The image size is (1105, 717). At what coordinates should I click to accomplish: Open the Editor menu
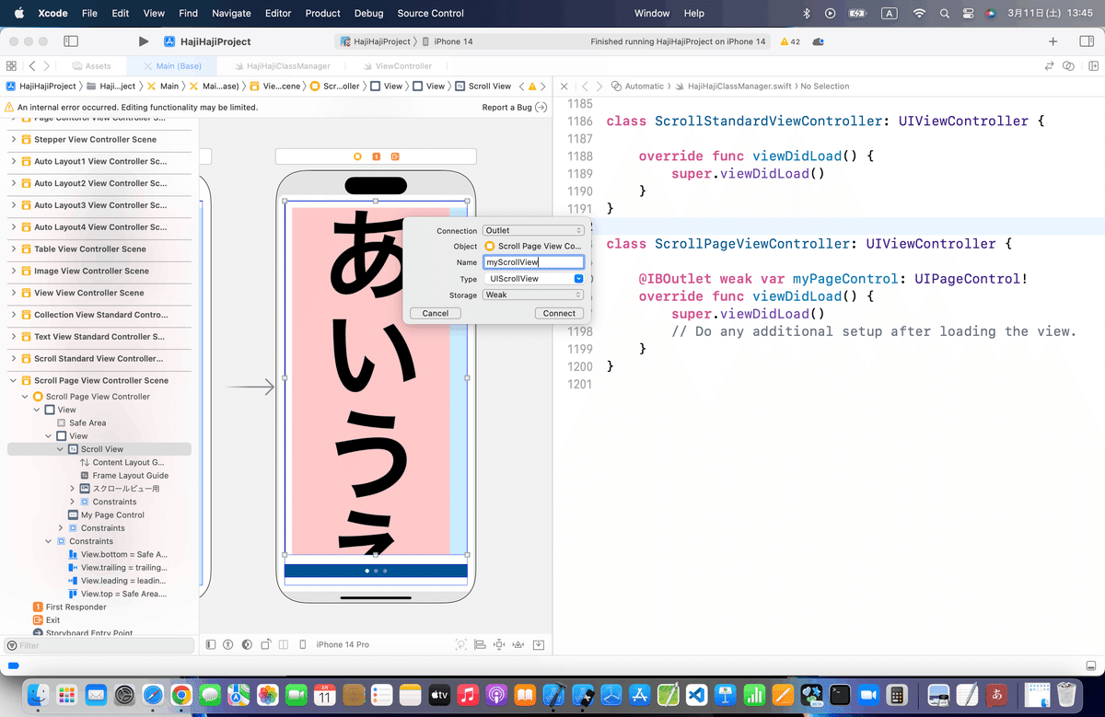click(x=277, y=14)
